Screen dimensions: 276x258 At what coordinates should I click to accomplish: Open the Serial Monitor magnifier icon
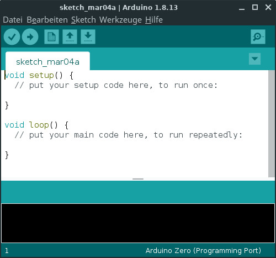pyautogui.click(x=258, y=37)
